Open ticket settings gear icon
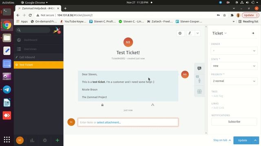The width and height of the screenshot is (261, 146). (180, 33)
